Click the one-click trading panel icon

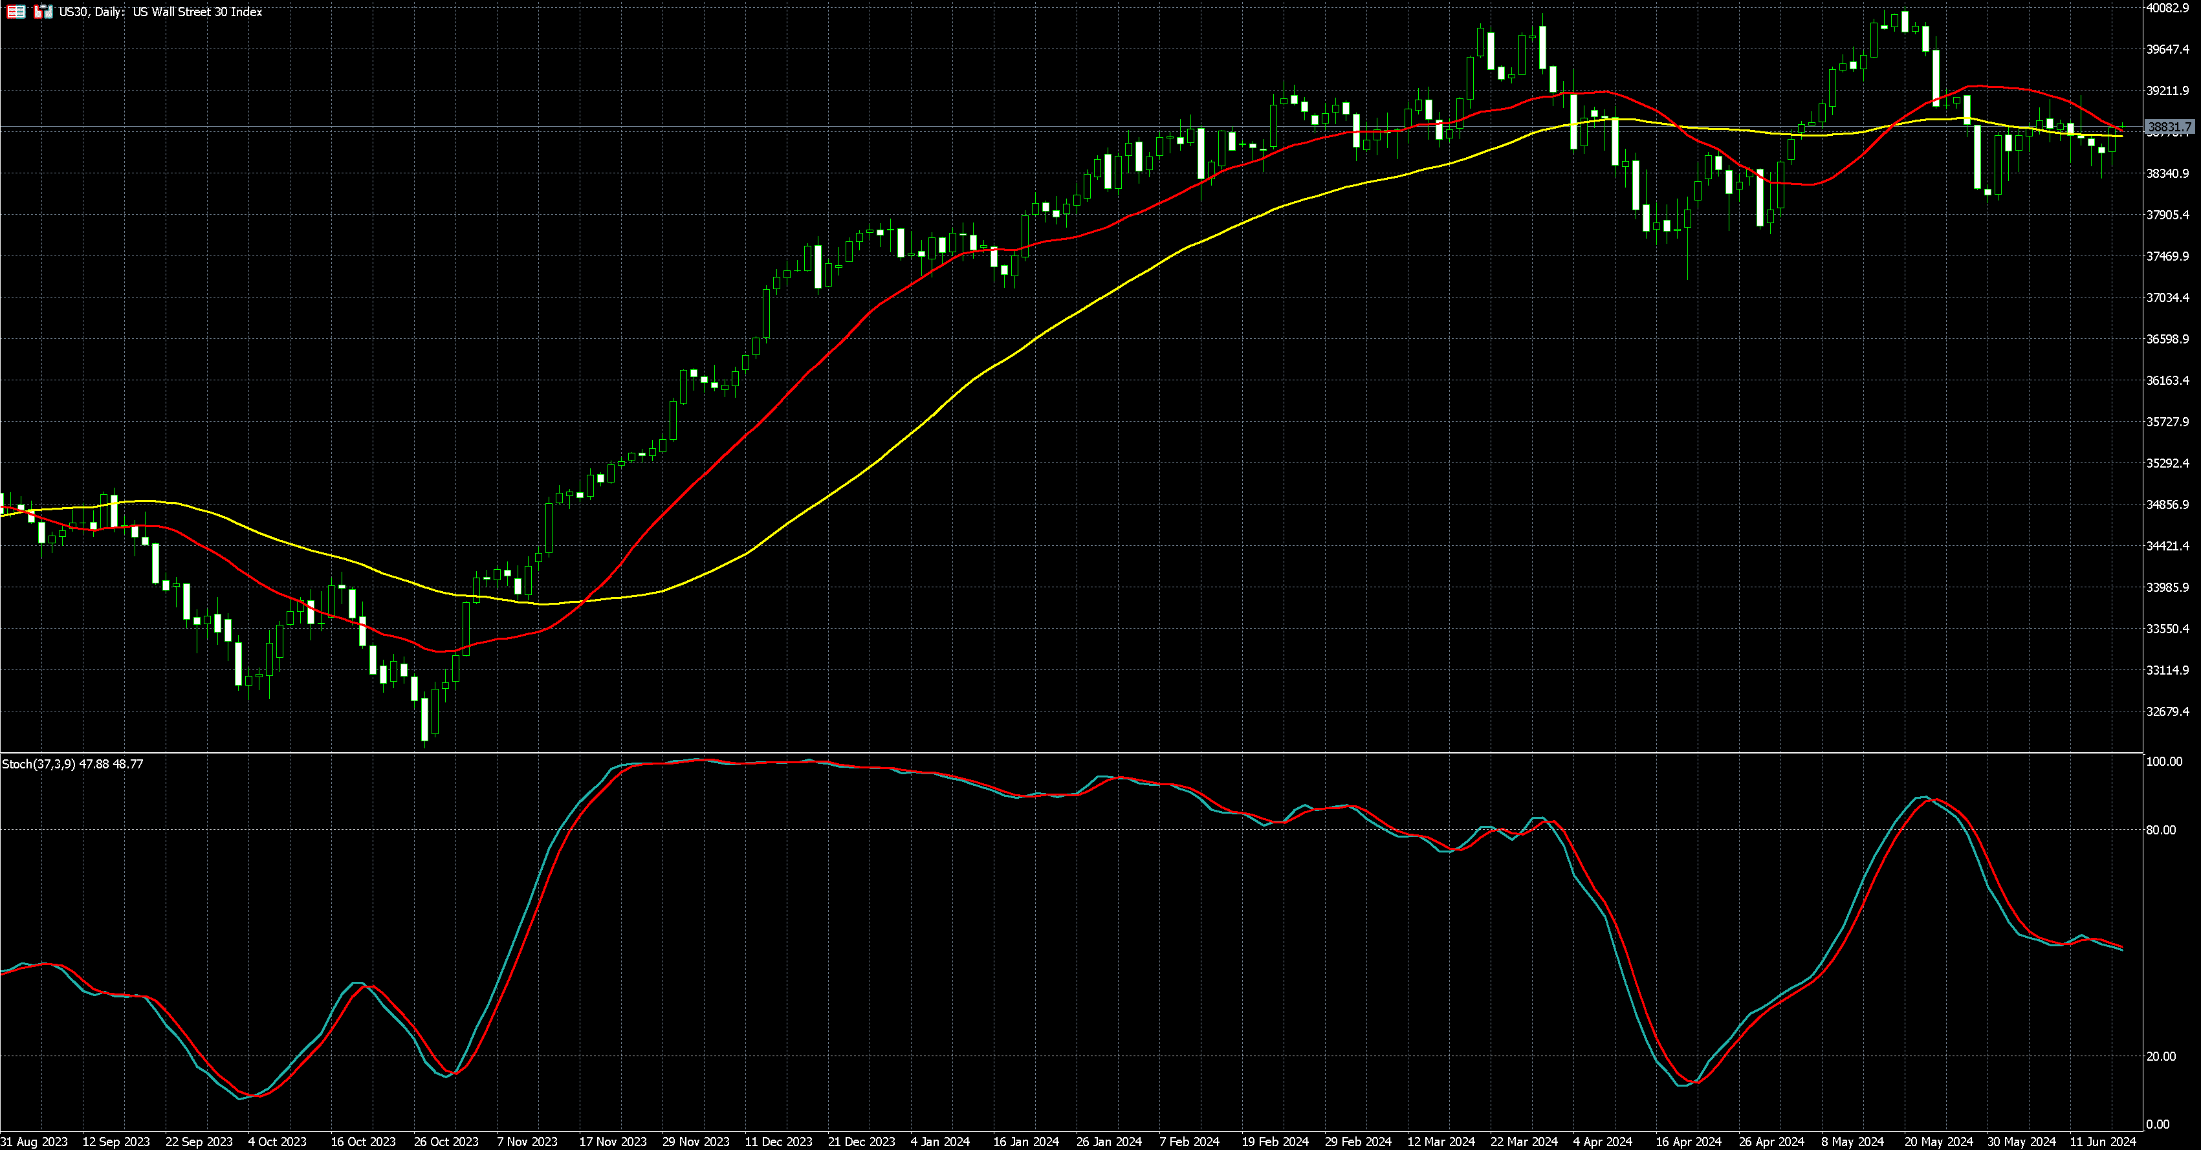pyautogui.click(x=43, y=12)
